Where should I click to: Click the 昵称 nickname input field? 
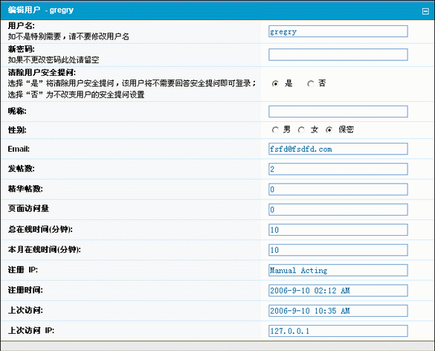coord(338,112)
